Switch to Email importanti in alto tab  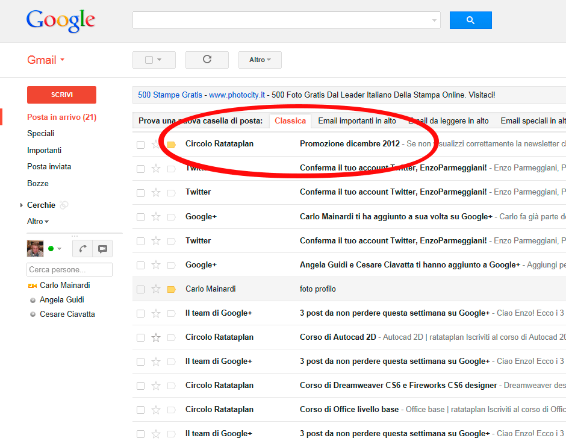(x=357, y=121)
